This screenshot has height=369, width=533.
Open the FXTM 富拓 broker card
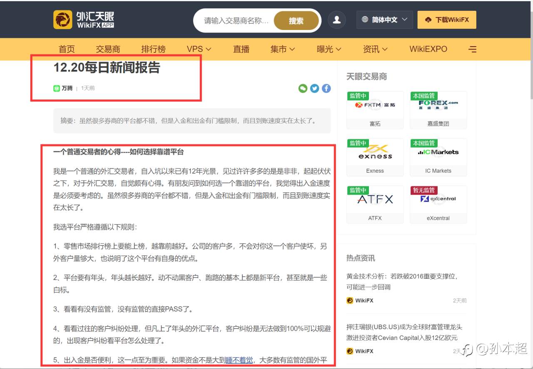pos(375,110)
